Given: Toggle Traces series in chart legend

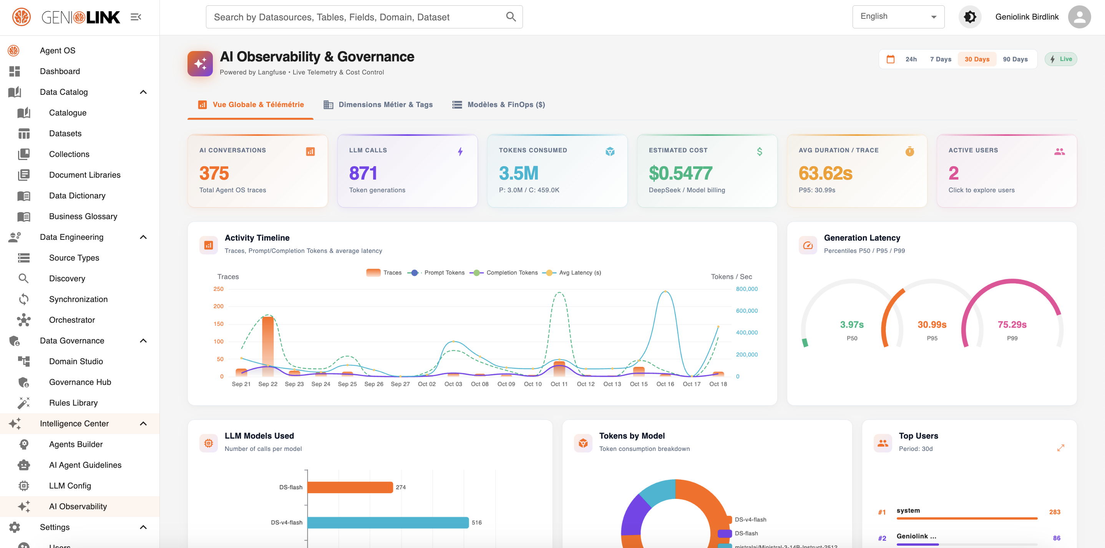Looking at the screenshot, I should (x=384, y=272).
